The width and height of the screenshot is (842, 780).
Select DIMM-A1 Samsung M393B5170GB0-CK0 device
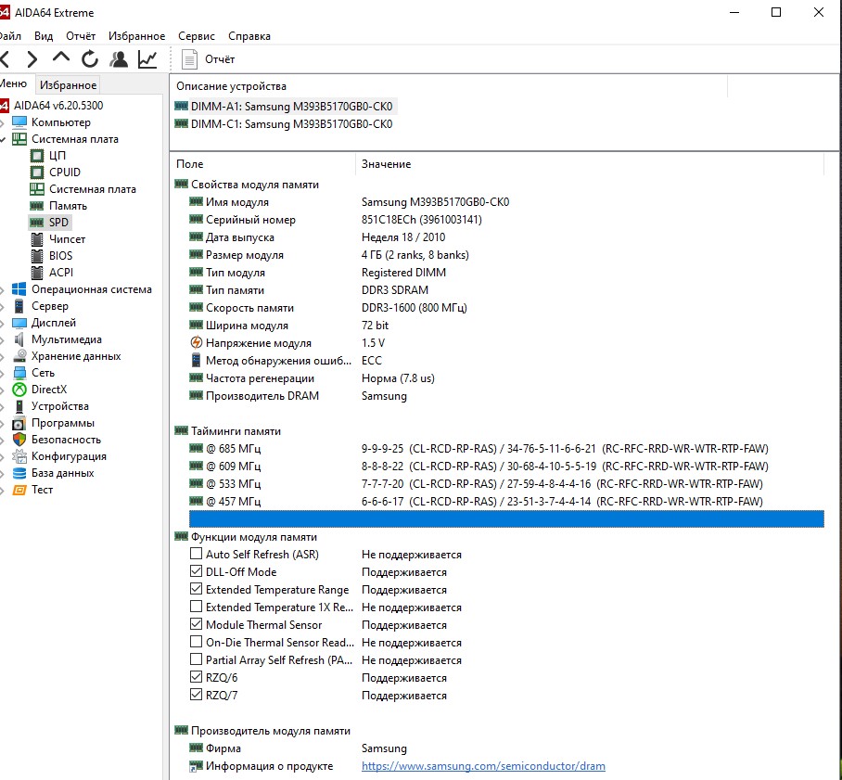coord(291,107)
